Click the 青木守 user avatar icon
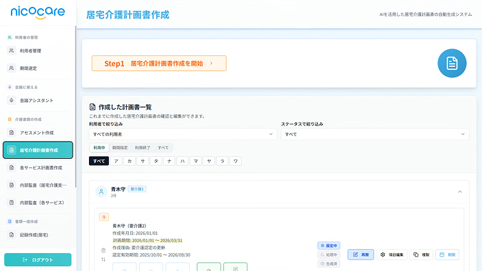 pyautogui.click(x=101, y=192)
